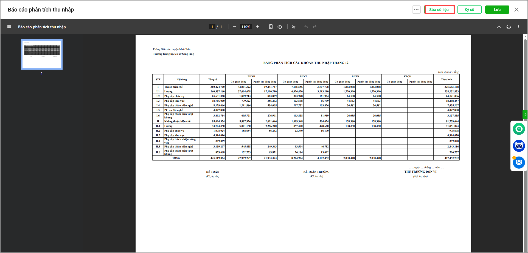Click the Sửa số liệu button

click(x=439, y=10)
